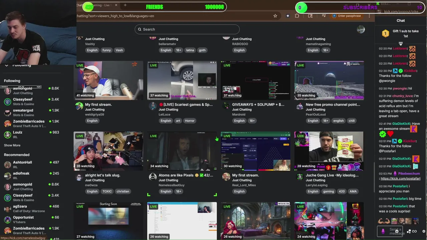Click the 'goth' tag under bellaramatv
This screenshot has width=427, height=240.
[202, 50]
